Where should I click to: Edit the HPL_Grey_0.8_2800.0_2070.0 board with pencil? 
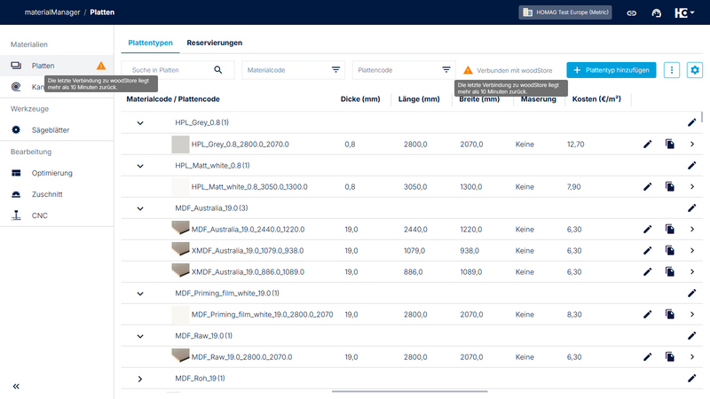tap(648, 145)
